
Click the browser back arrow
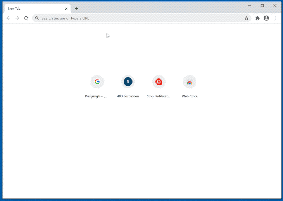[x=8, y=18]
